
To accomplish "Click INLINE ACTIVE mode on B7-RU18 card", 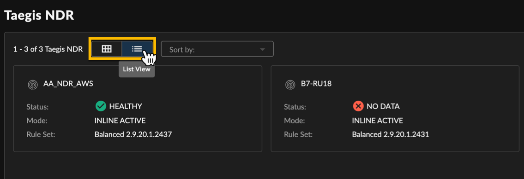I will pyautogui.click(x=377, y=121).
